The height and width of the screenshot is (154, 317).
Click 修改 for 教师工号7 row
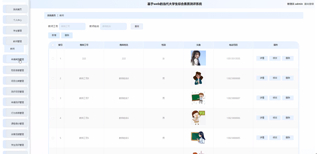(275, 98)
